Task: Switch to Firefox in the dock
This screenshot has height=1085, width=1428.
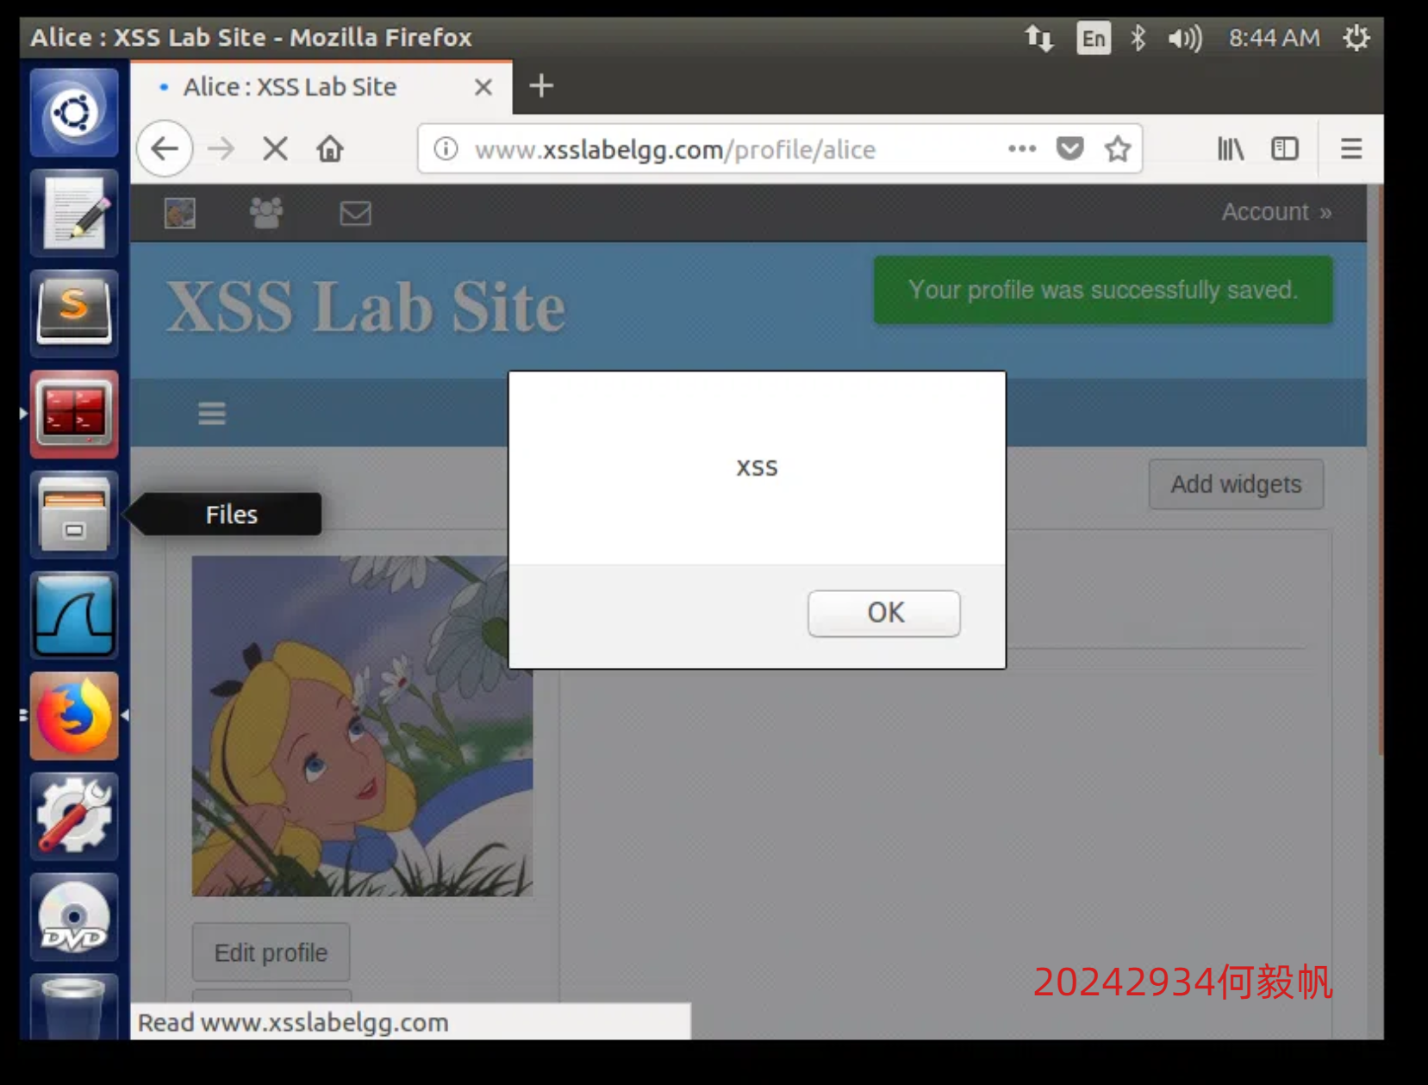Action: (x=74, y=716)
